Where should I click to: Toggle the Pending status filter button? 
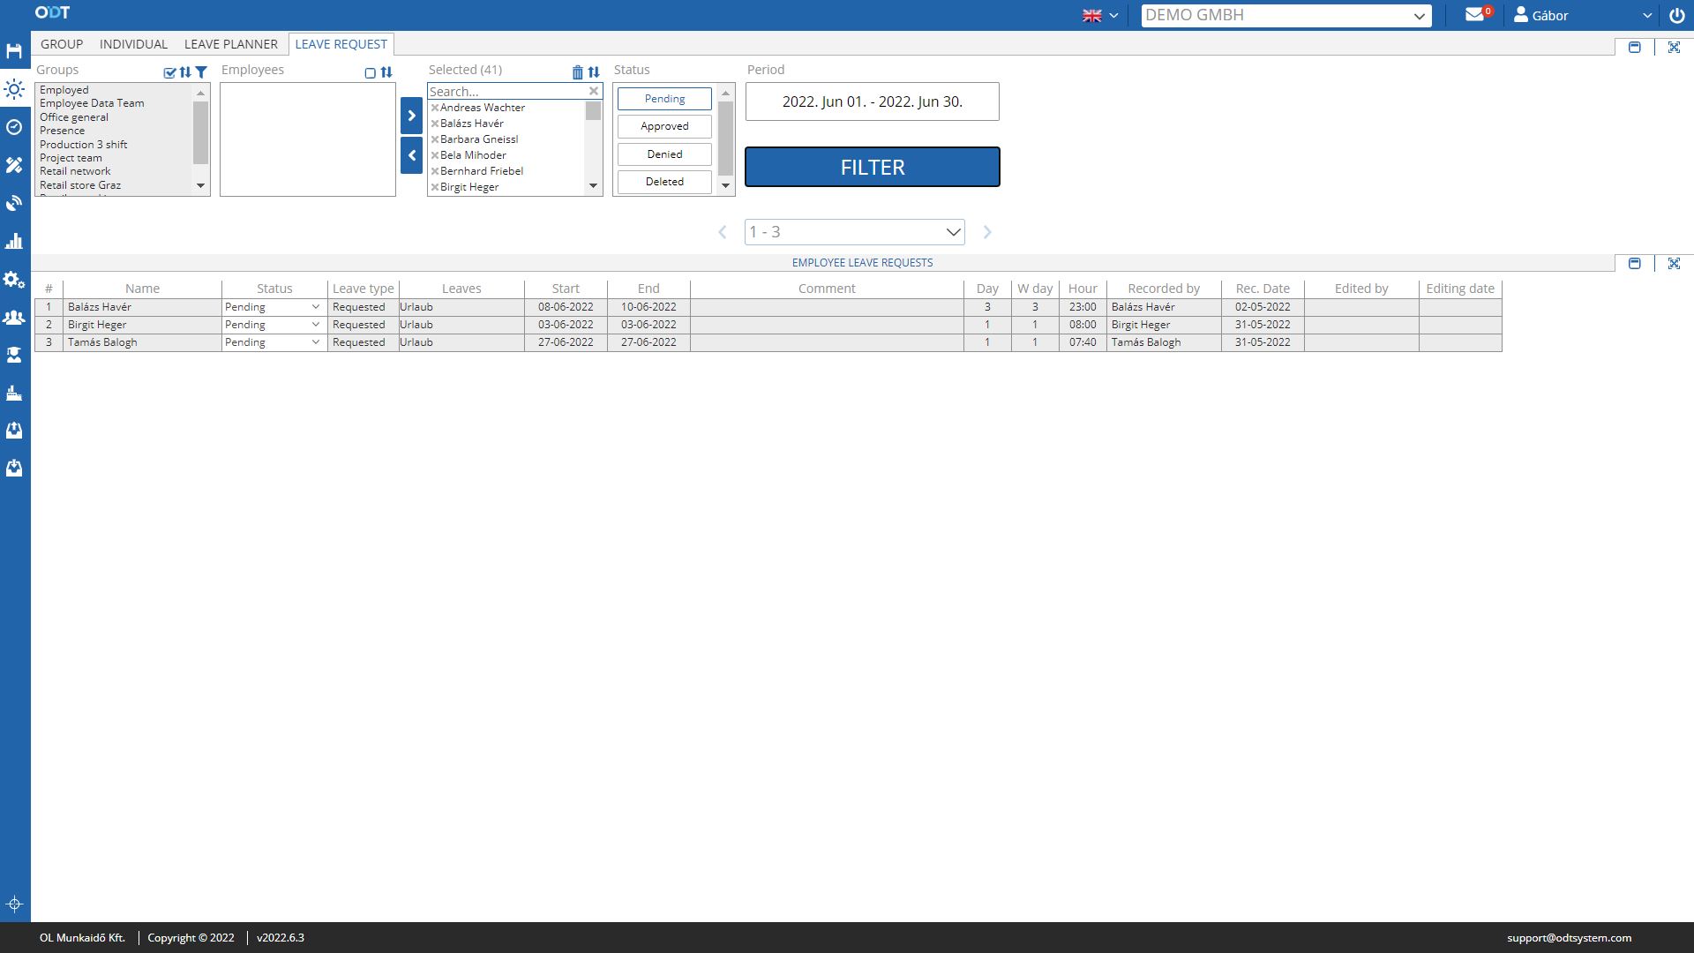pos(664,98)
